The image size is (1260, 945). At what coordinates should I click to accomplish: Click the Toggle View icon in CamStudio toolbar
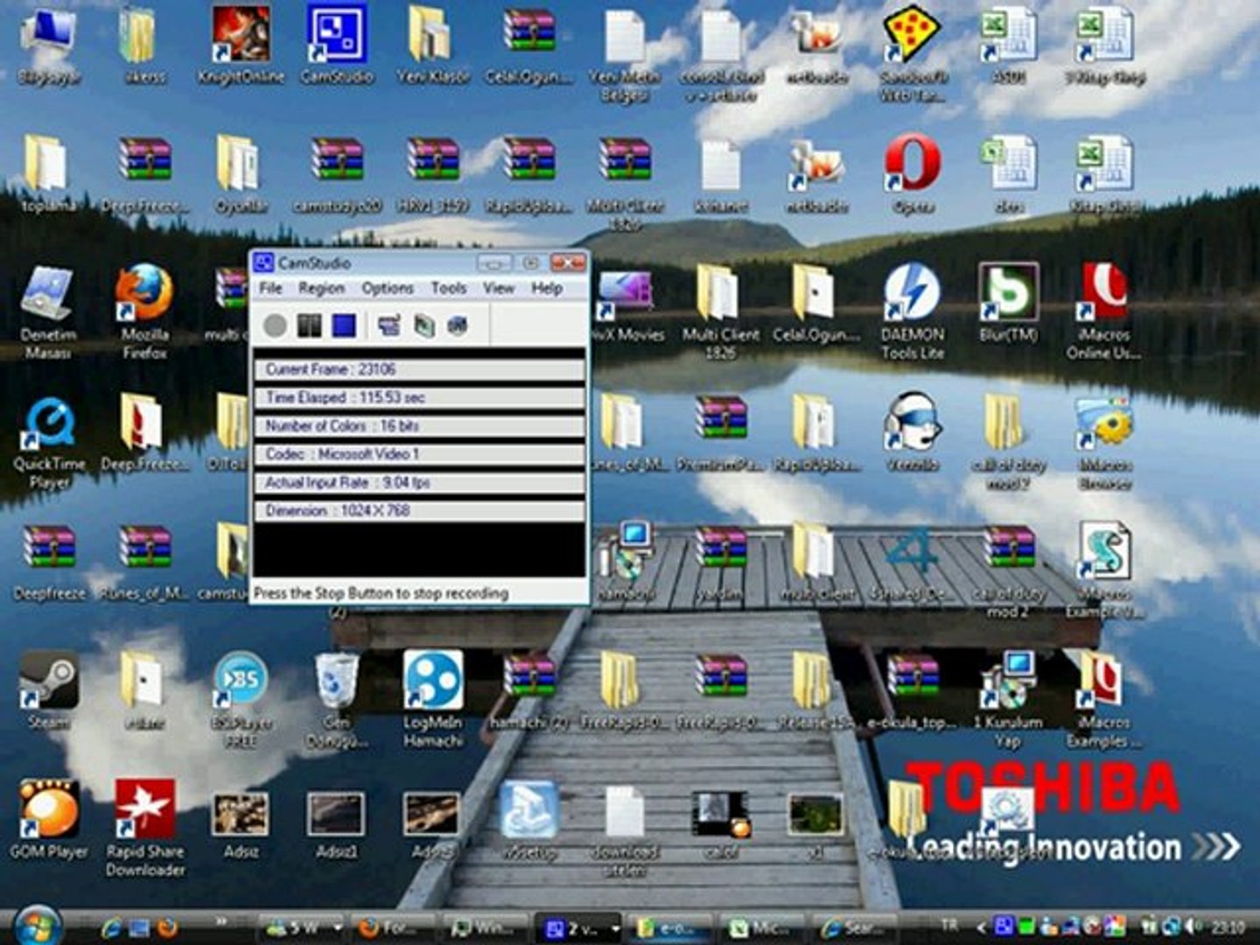point(388,326)
